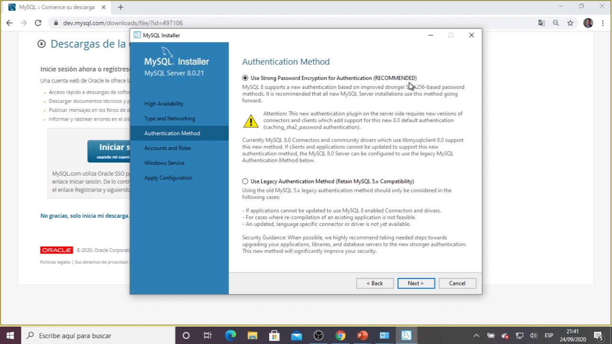The width and height of the screenshot is (612, 344).
Task: Click the MySQL dolphin logo
Action: point(166,52)
